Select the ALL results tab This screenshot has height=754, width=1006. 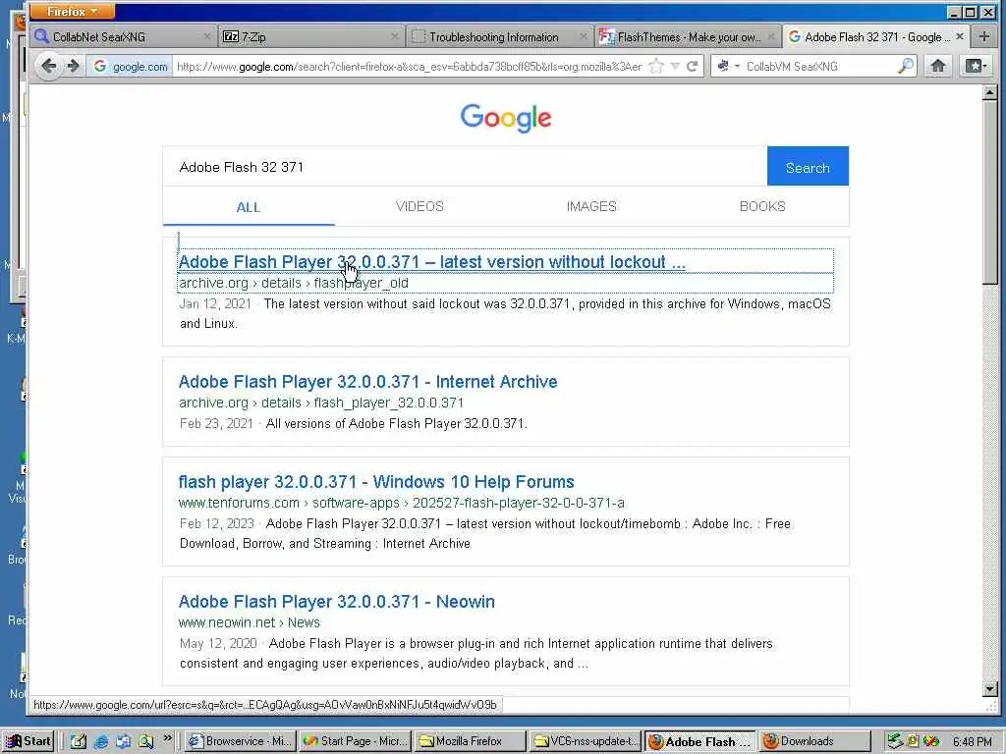coord(249,207)
